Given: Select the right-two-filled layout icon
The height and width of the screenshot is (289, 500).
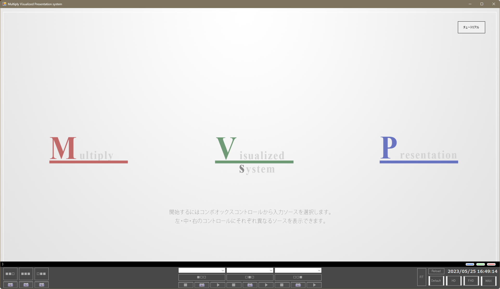Looking at the screenshot, I should [x=42, y=274].
